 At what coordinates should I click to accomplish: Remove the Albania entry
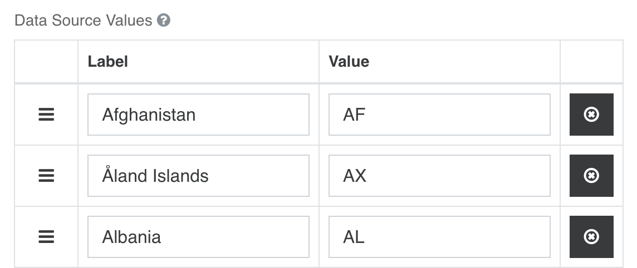tap(591, 237)
